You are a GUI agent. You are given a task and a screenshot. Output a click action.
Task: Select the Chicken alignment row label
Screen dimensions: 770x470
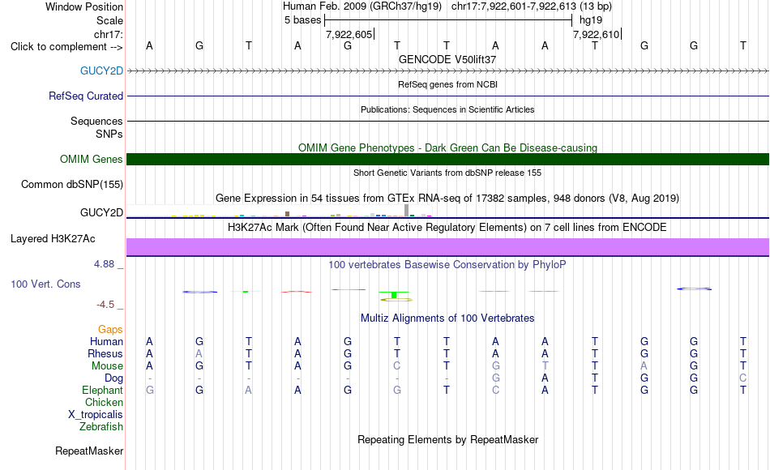(x=104, y=402)
